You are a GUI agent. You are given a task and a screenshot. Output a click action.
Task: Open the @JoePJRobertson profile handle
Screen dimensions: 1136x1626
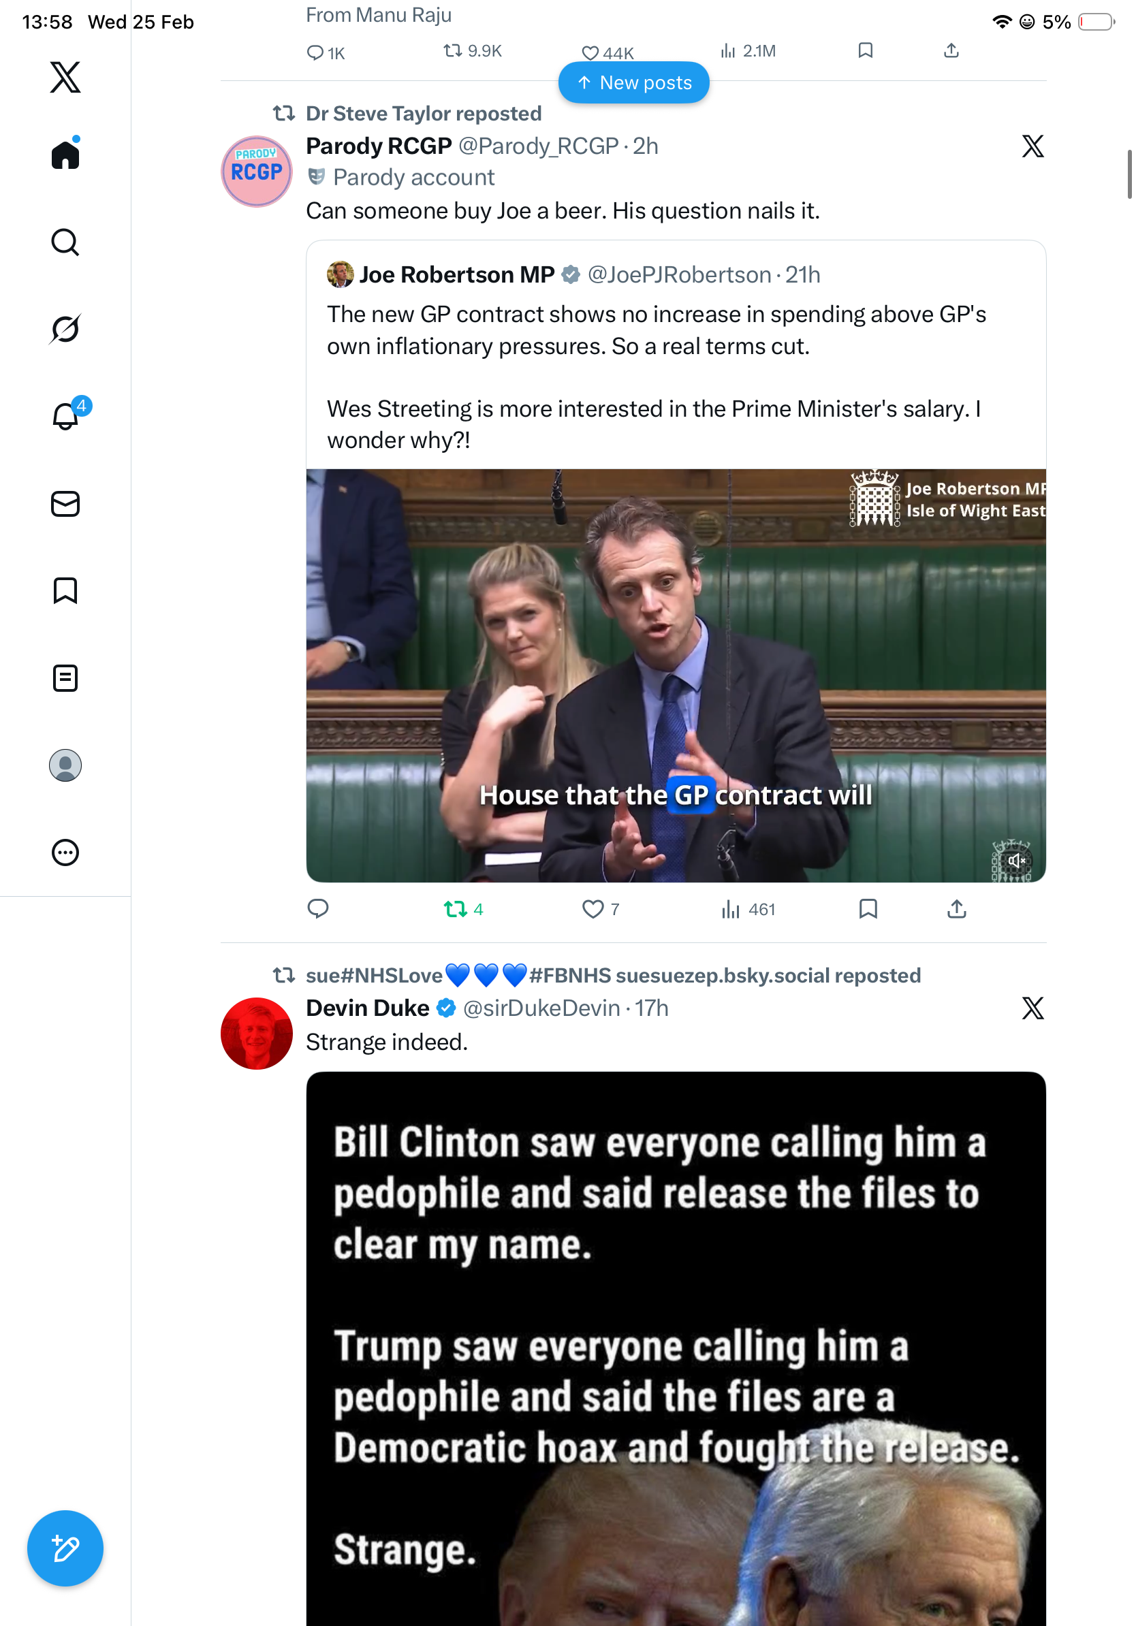[679, 275]
